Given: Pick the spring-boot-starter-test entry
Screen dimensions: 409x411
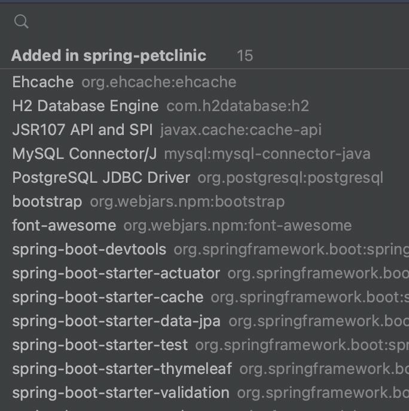Looking at the screenshot, I should click(x=100, y=345).
